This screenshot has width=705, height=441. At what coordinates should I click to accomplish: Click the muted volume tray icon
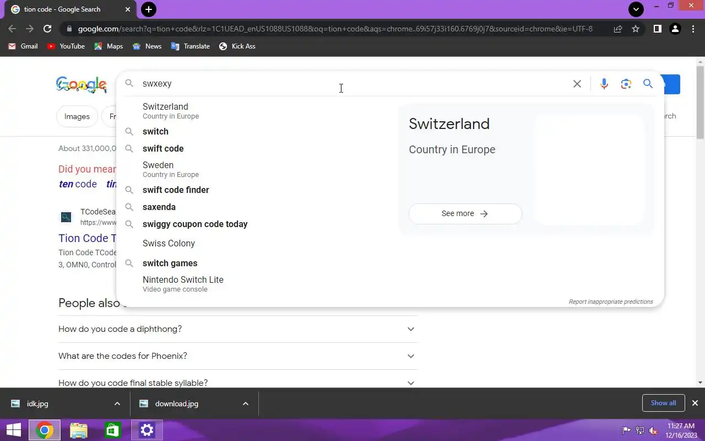[653, 431]
